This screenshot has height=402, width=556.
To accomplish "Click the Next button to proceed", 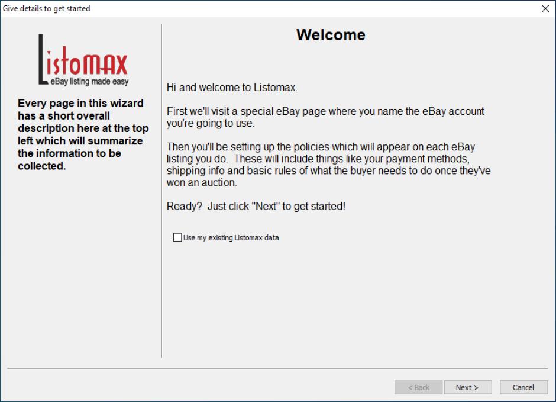I will point(468,387).
